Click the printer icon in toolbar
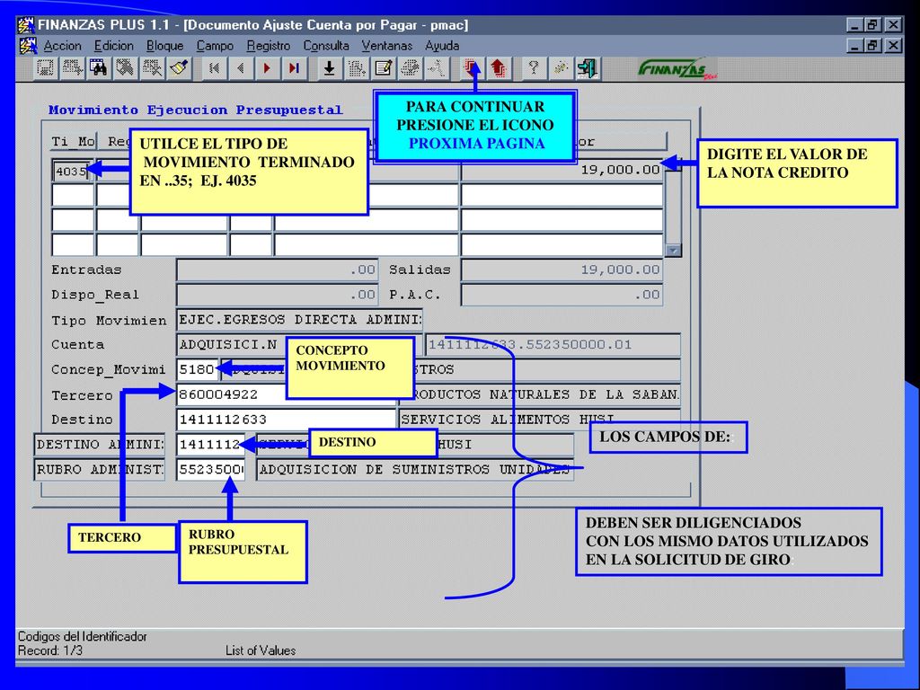 (410, 68)
